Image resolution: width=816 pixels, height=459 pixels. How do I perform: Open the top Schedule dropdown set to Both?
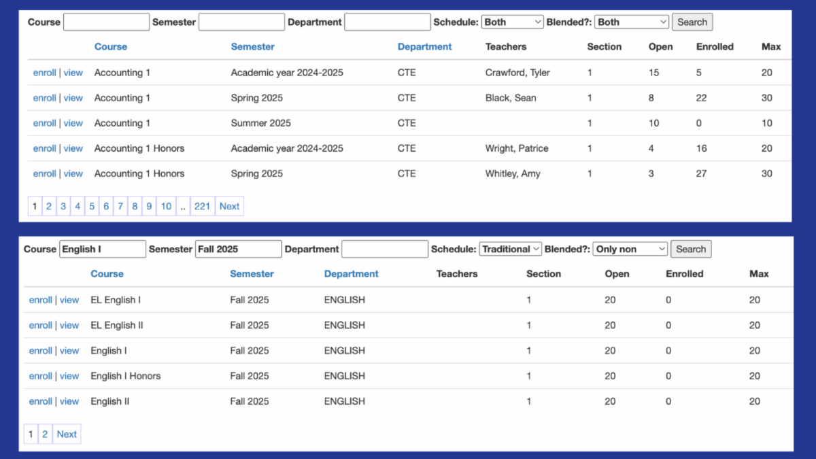[x=512, y=22]
